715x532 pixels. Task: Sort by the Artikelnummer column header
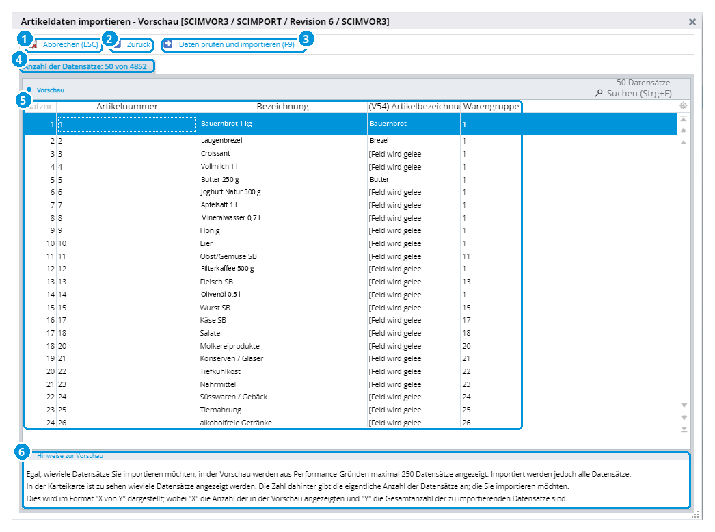click(x=127, y=107)
